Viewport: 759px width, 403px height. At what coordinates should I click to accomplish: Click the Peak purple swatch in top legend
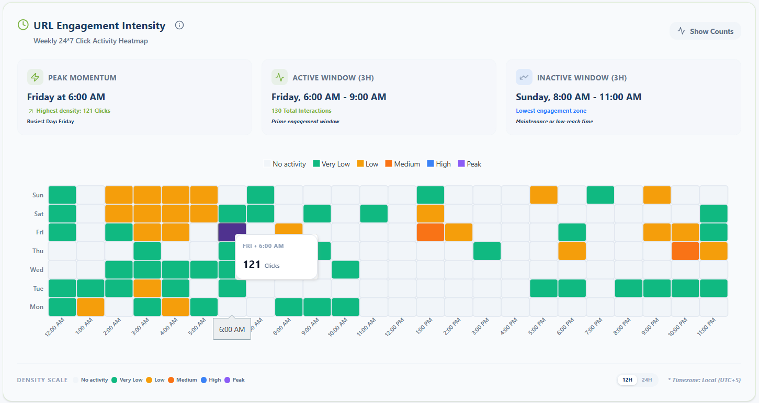[x=461, y=164]
